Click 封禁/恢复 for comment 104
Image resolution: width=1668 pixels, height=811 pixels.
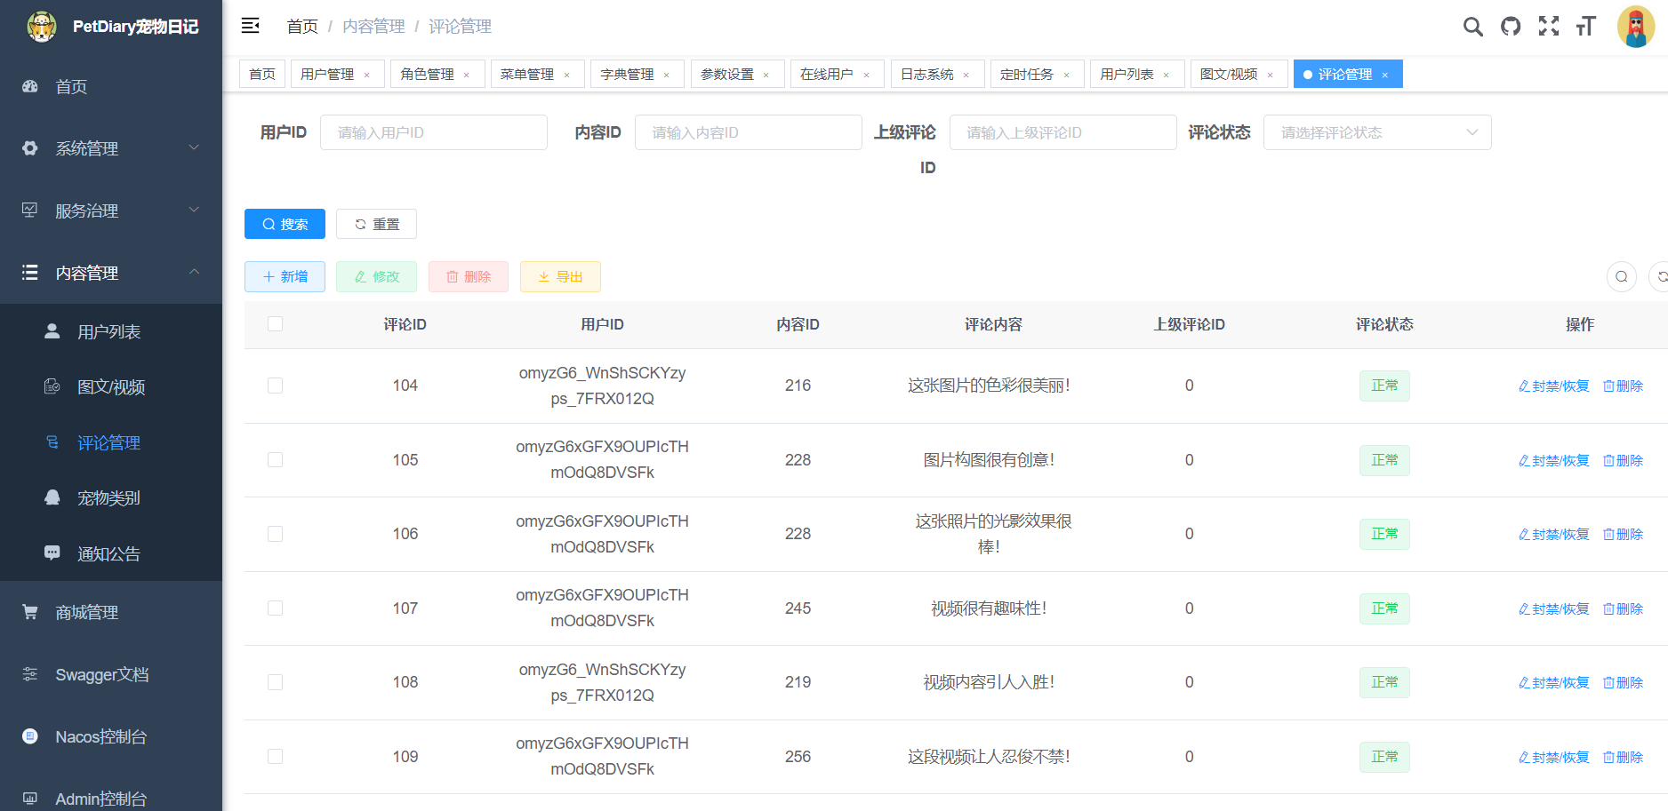point(1553,386)
